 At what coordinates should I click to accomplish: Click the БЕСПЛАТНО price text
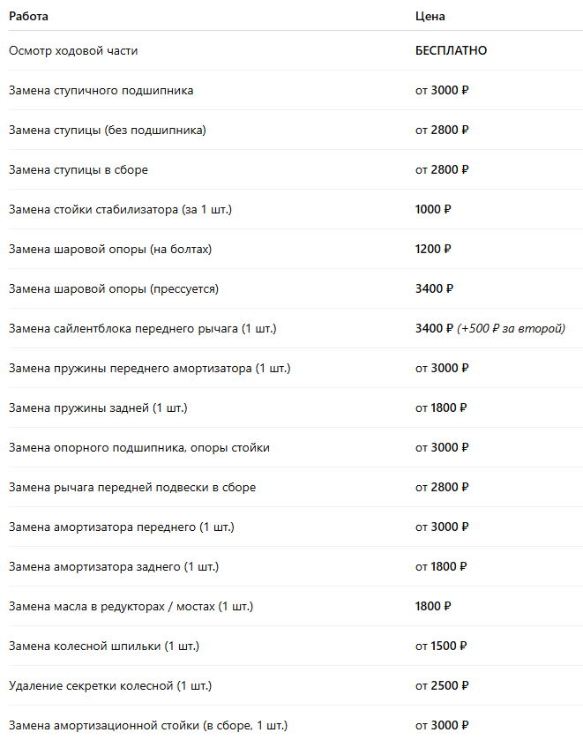(x=451, y=50)
